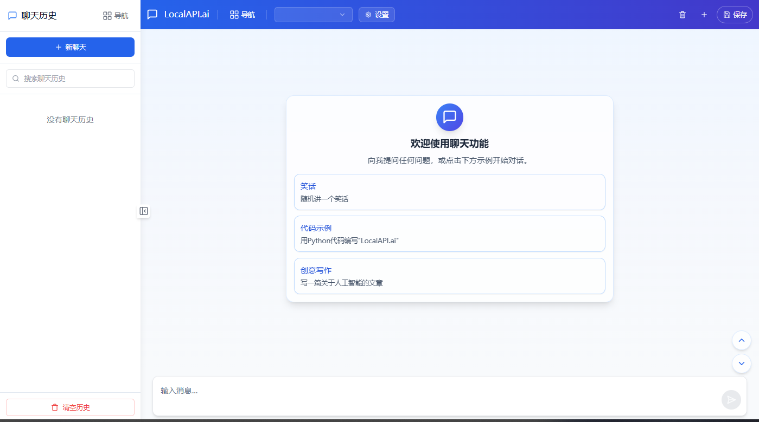
Task: Jump to top with the up-chevron button
Action: point(741,340)
